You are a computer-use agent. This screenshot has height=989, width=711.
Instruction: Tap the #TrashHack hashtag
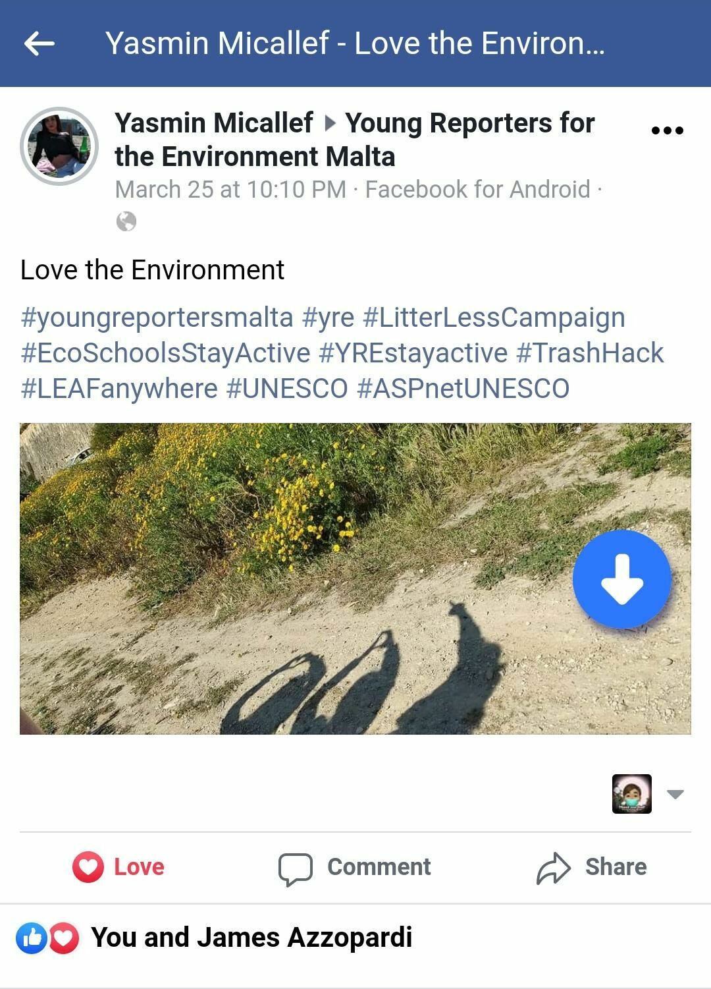(590, 353)
